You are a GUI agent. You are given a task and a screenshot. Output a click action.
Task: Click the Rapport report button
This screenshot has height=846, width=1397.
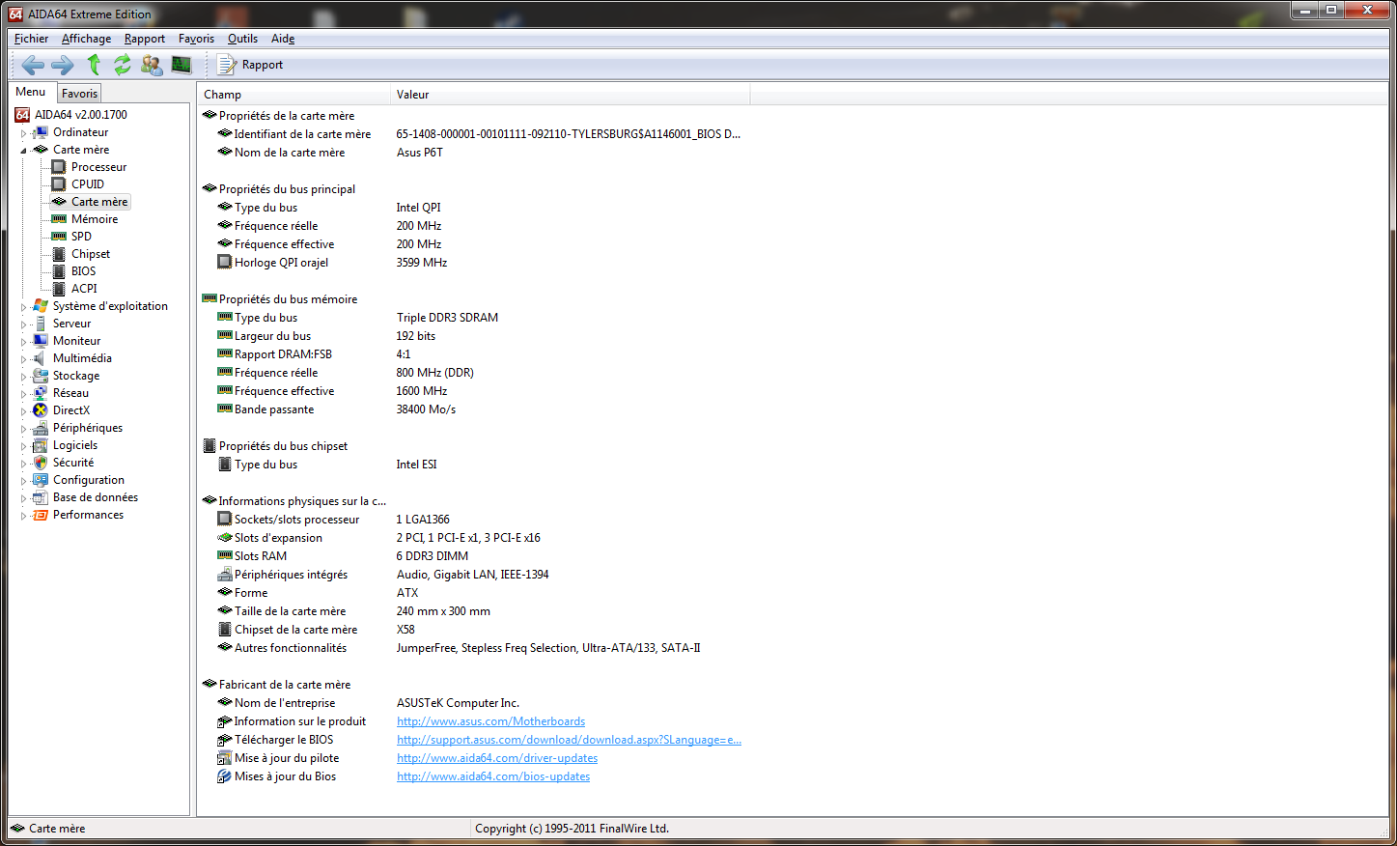click(x=250, y=65)
